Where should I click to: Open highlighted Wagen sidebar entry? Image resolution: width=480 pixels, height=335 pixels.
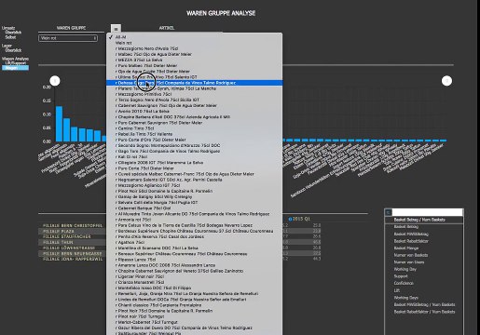point(15,68)
